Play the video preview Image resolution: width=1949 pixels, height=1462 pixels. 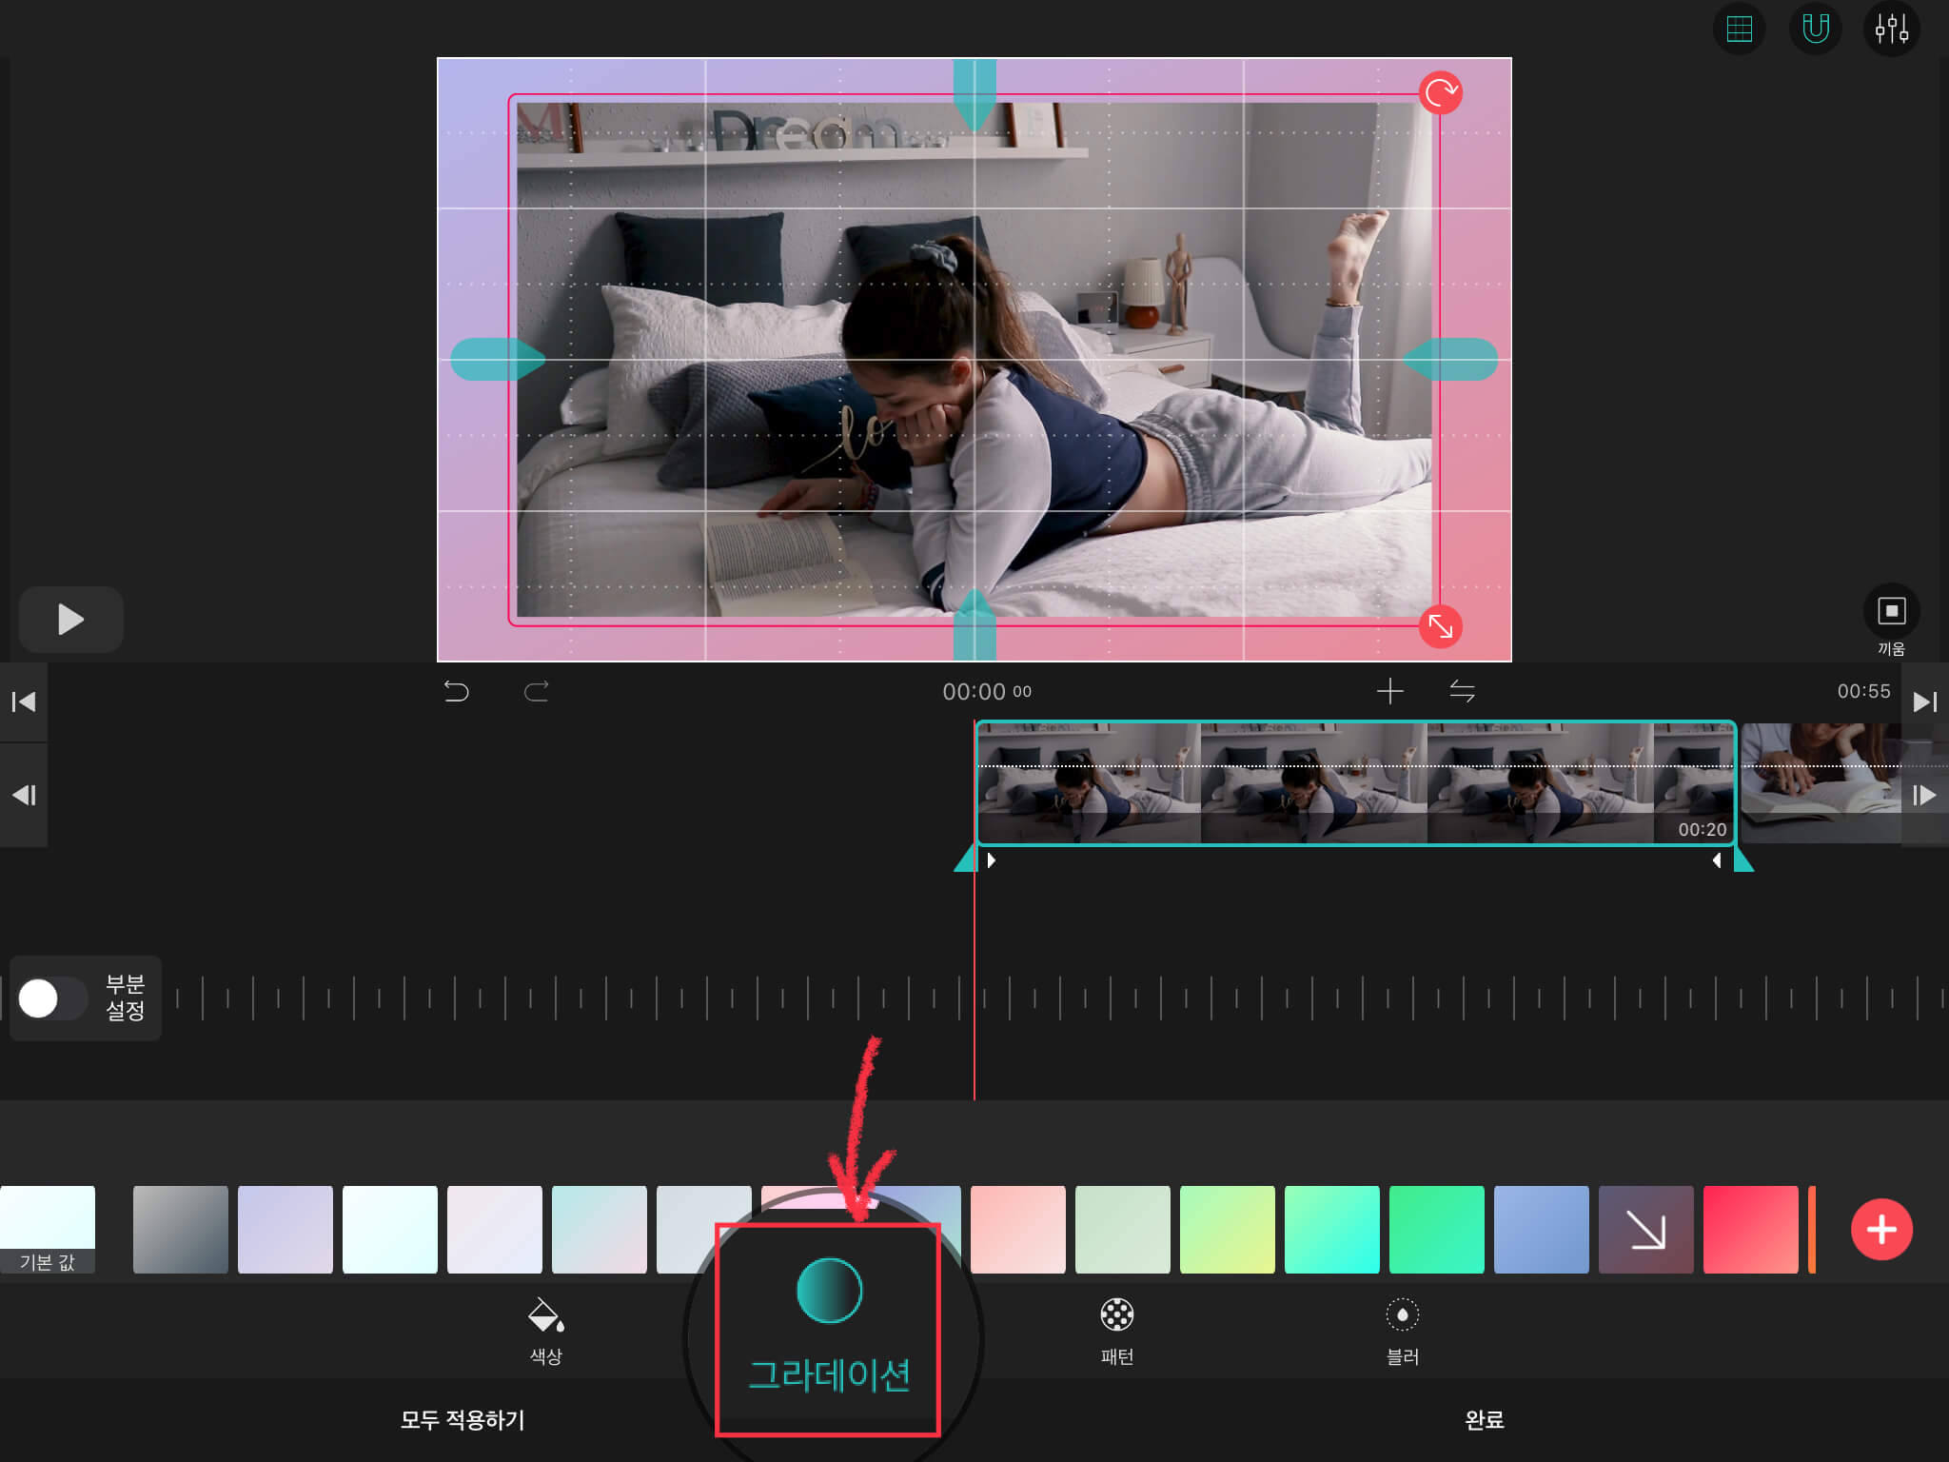tap(71, 620)
